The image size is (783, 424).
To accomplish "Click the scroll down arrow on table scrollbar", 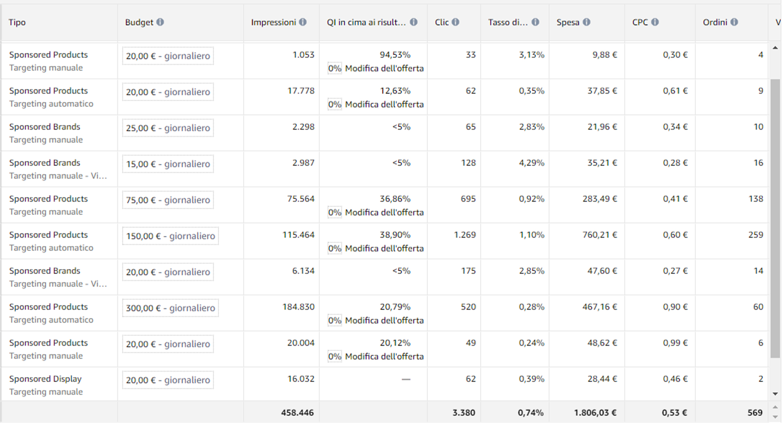I will pyautogui.click(x=775, y=394).
